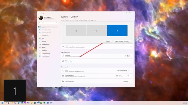188x105 pixels.
Task: Select display 1 in the arrangement
Action: 117,30
